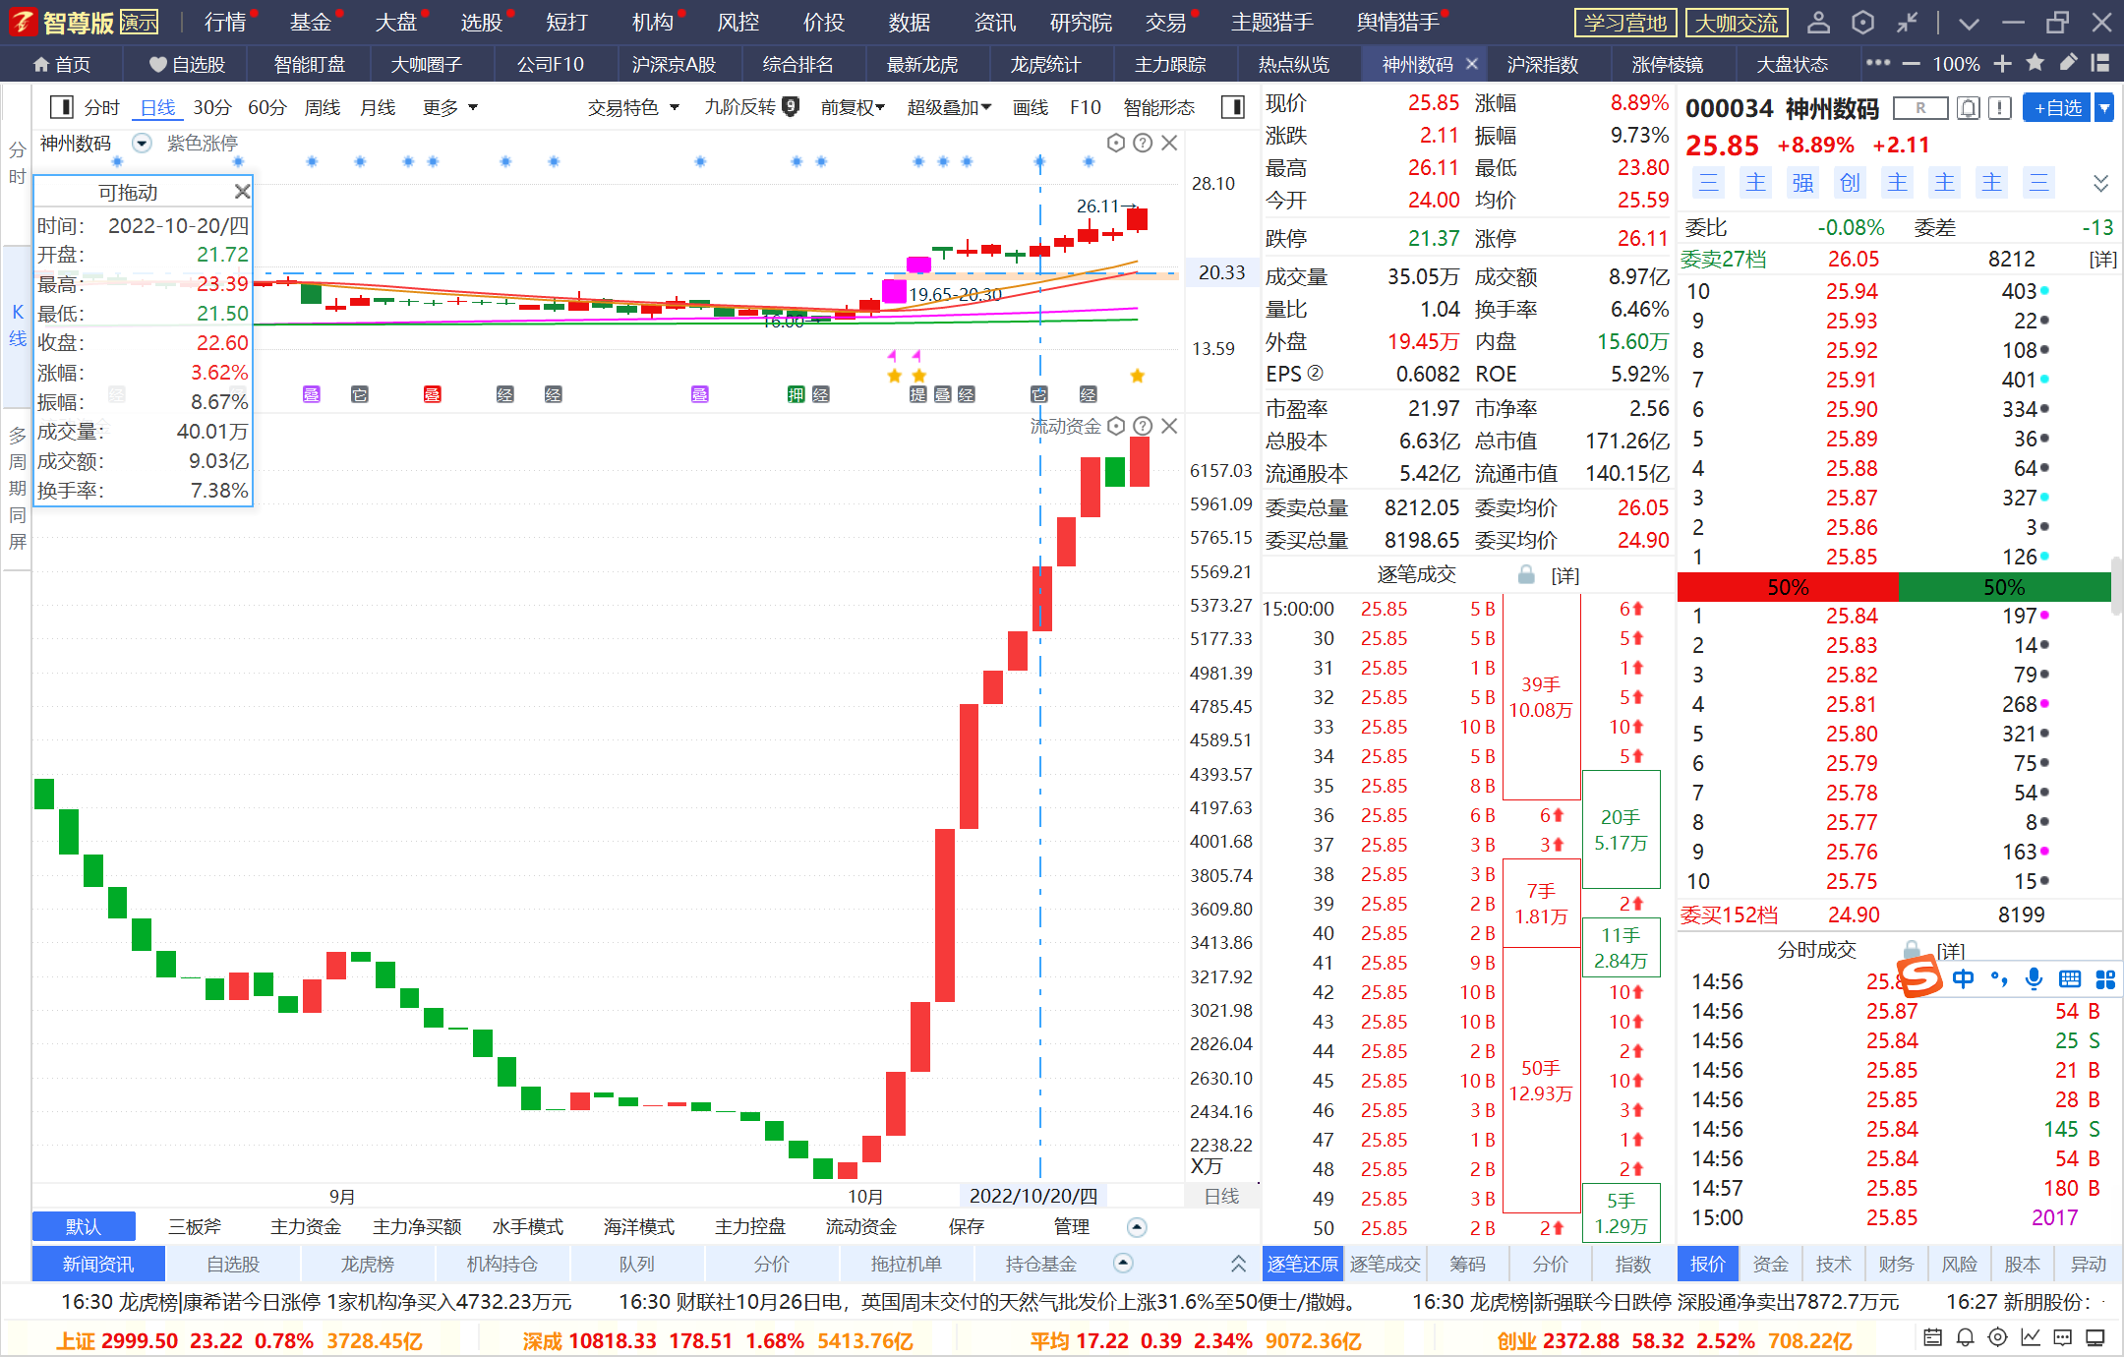Click the 创 tag icon under the price
This screenshot has height=1357, width=2124.
tap(1850, 183)
